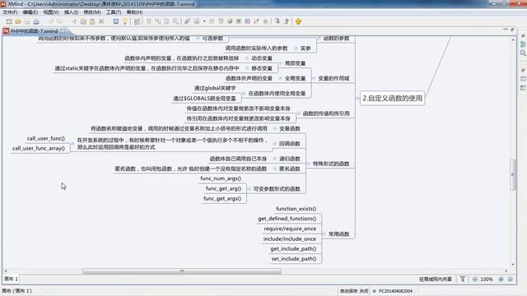Click the filter funnel icon at bottom
Screen dimensions: 527x296
click(463, 279)
